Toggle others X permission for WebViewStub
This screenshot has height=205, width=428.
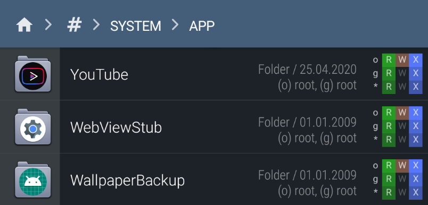click(x=416, y=140)
